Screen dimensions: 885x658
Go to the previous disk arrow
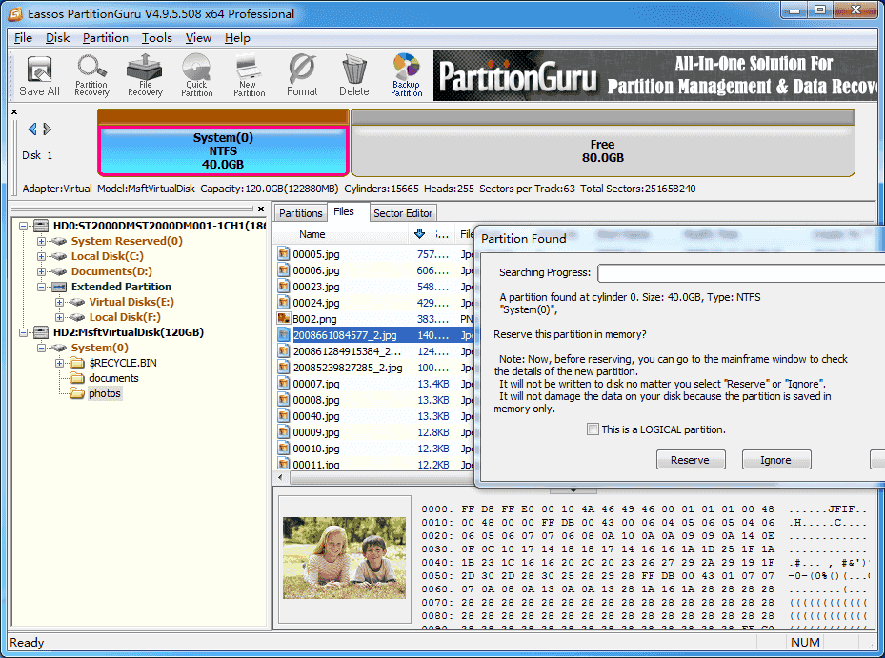coord(32,130)
